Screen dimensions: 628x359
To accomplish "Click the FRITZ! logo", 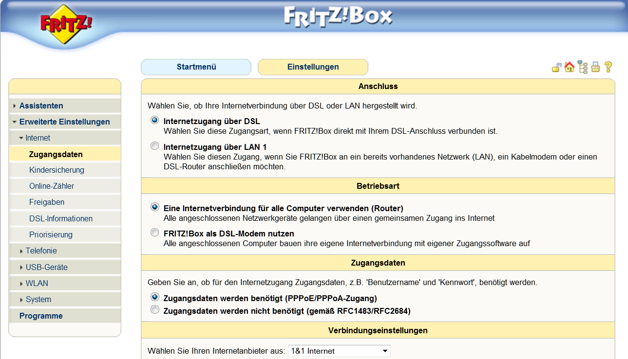I will [66, 24].
